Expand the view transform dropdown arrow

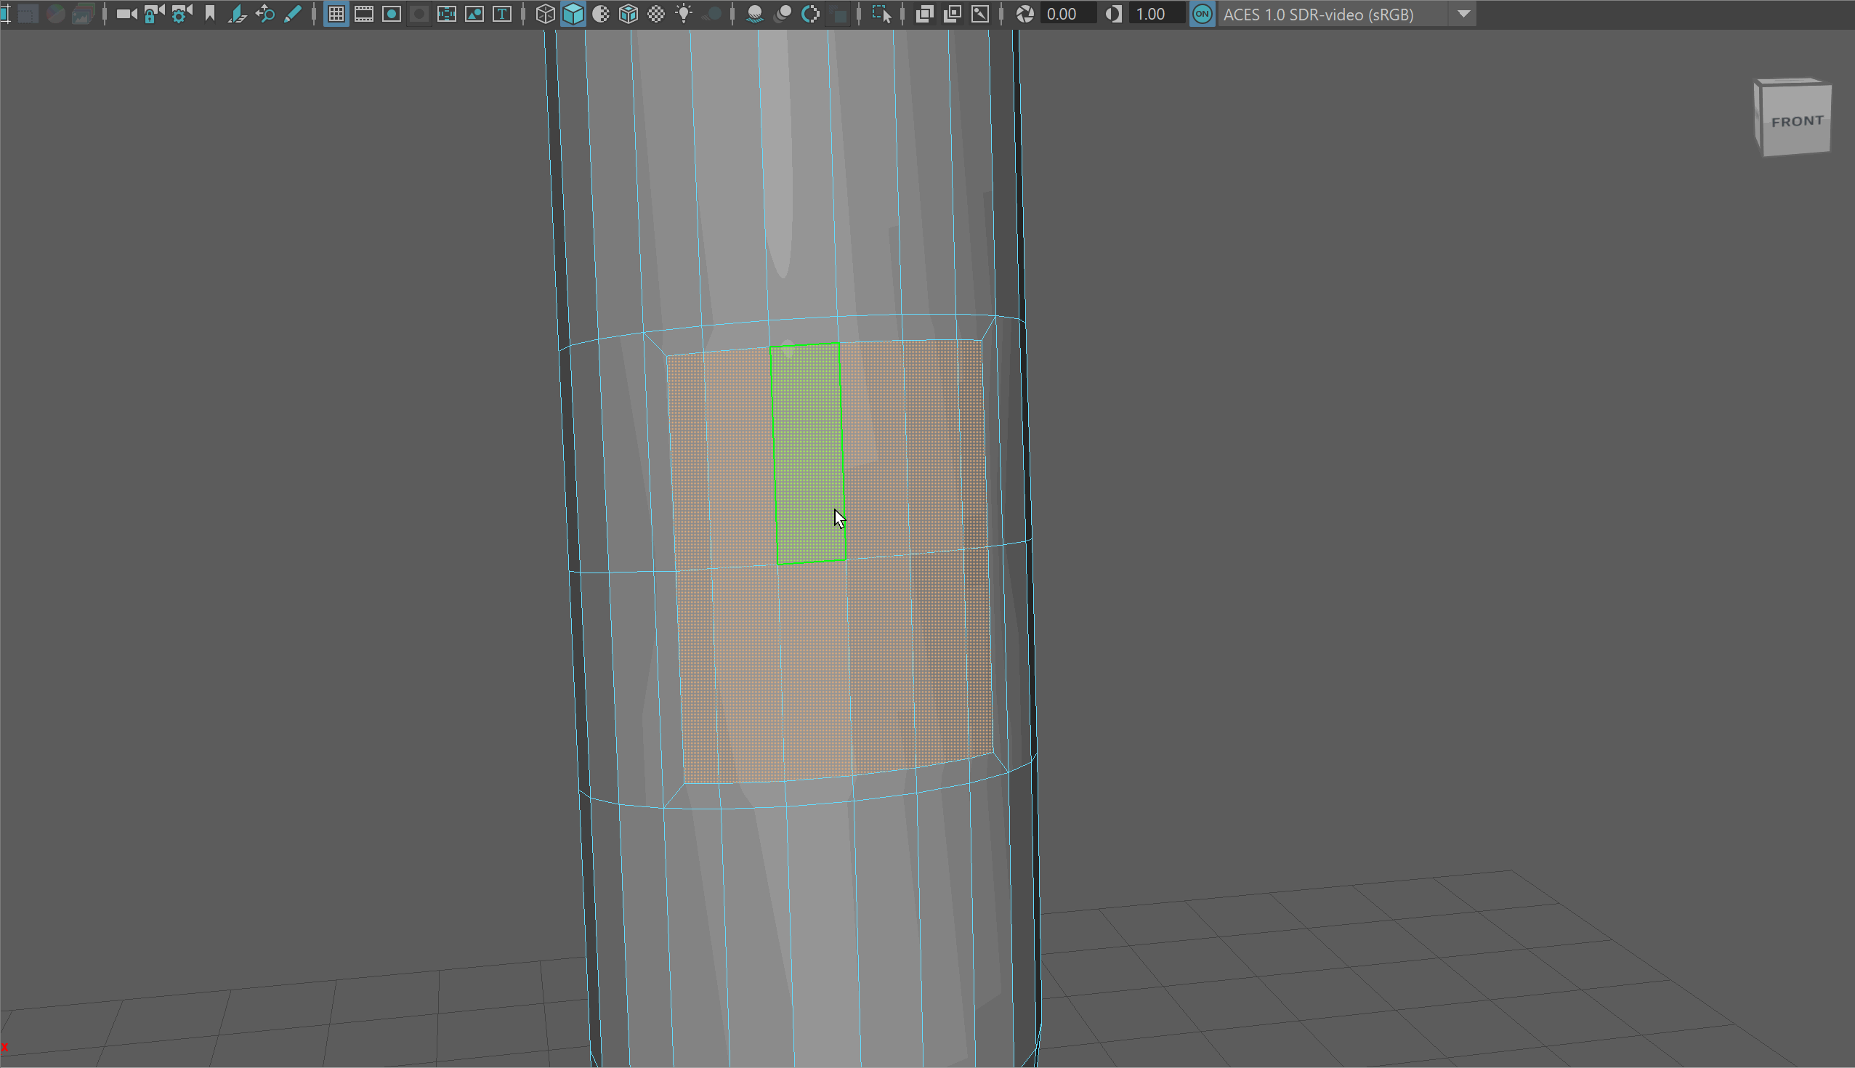1463,14
